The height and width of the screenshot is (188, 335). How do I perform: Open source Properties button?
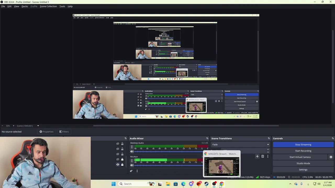coord(46,132)
